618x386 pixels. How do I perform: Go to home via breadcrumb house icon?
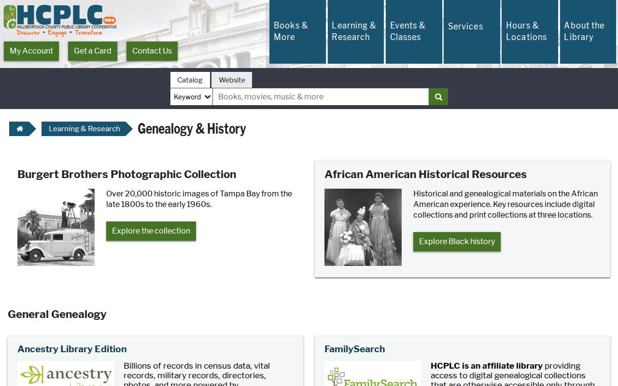pyautogui.click(x=20, y=129)
